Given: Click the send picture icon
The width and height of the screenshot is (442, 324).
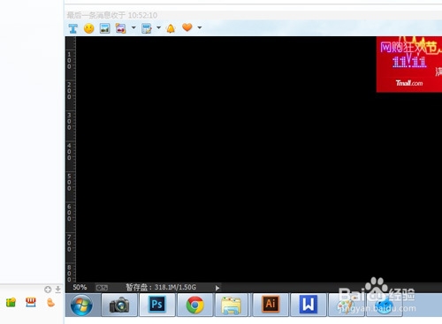Looking at the screenshot, I should point(104,28).
